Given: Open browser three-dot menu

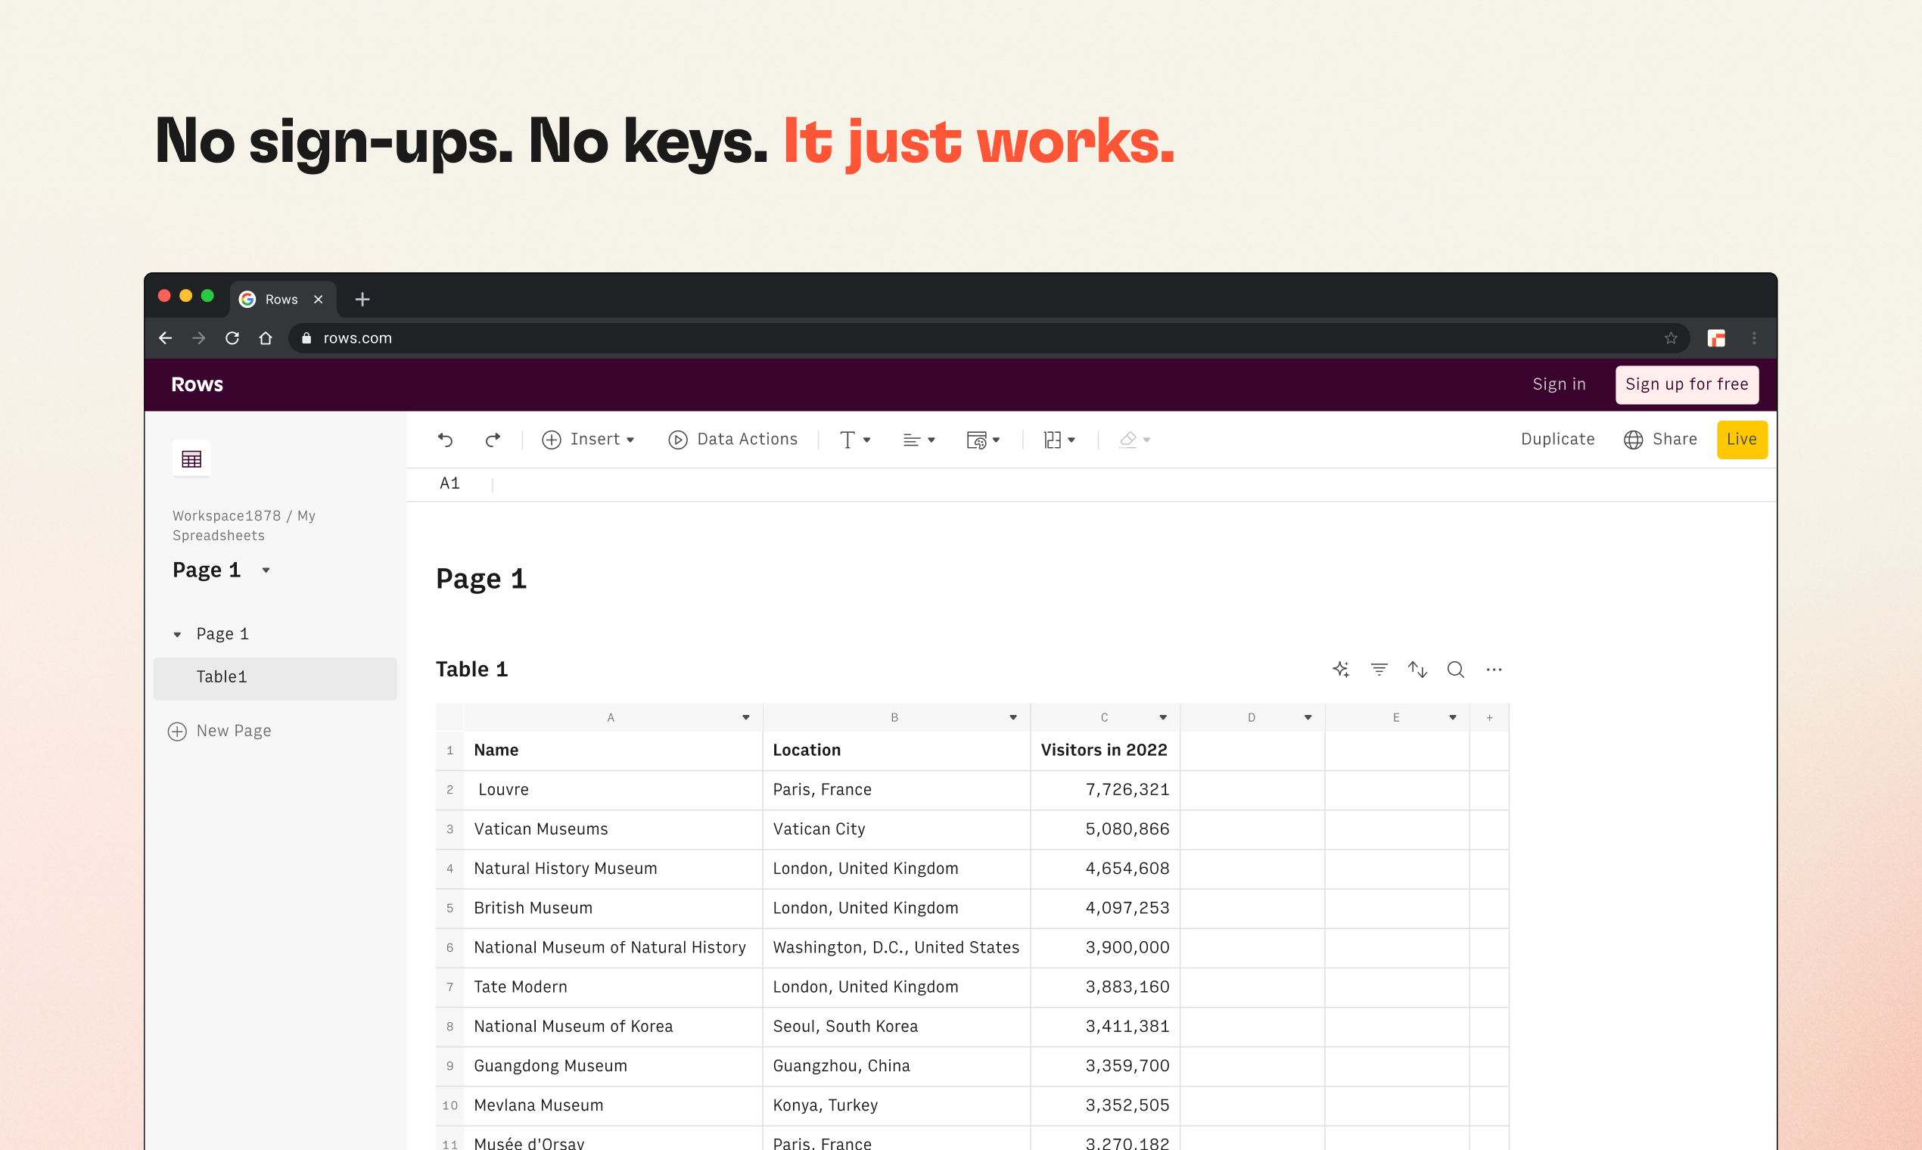Looking at the screenshot, I should [1754, 338].
